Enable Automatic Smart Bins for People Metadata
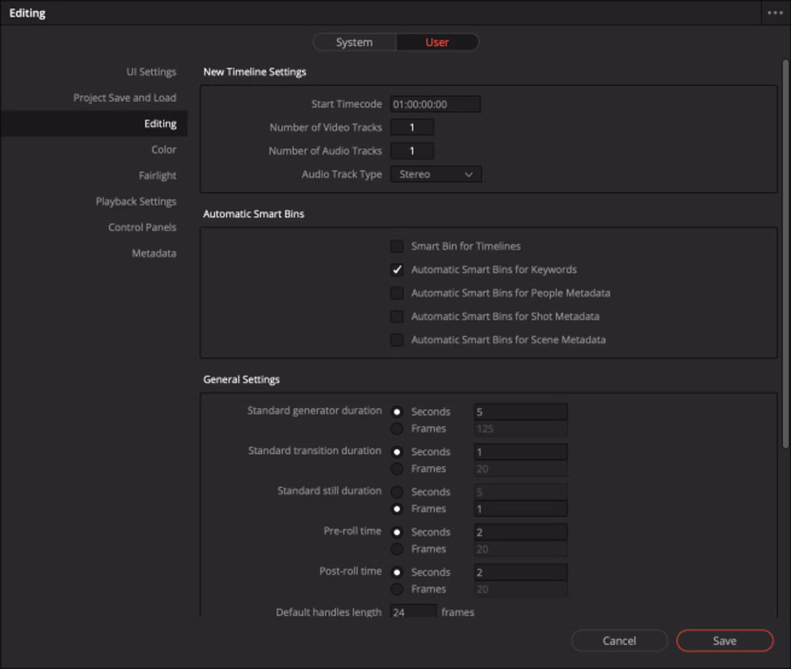 [397, 293]
